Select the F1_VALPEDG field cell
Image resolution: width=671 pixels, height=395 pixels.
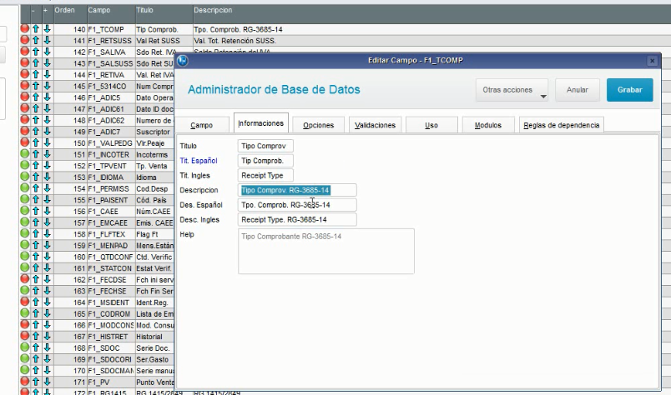pyautogui.click(x=111, y=143)
